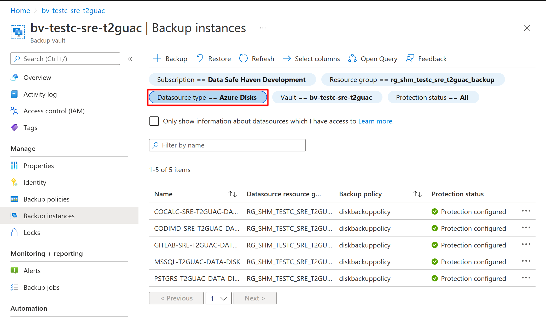This screenshot has width=546, height=319.
Task: Click the Select columns arrow icon
Action: click(x=287, y=58)
